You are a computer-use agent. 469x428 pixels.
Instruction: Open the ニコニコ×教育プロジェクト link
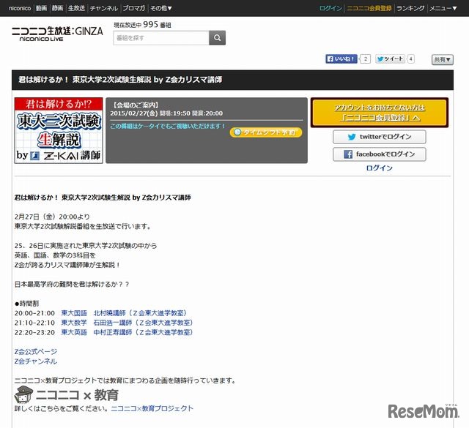click(x=152, y=408)
